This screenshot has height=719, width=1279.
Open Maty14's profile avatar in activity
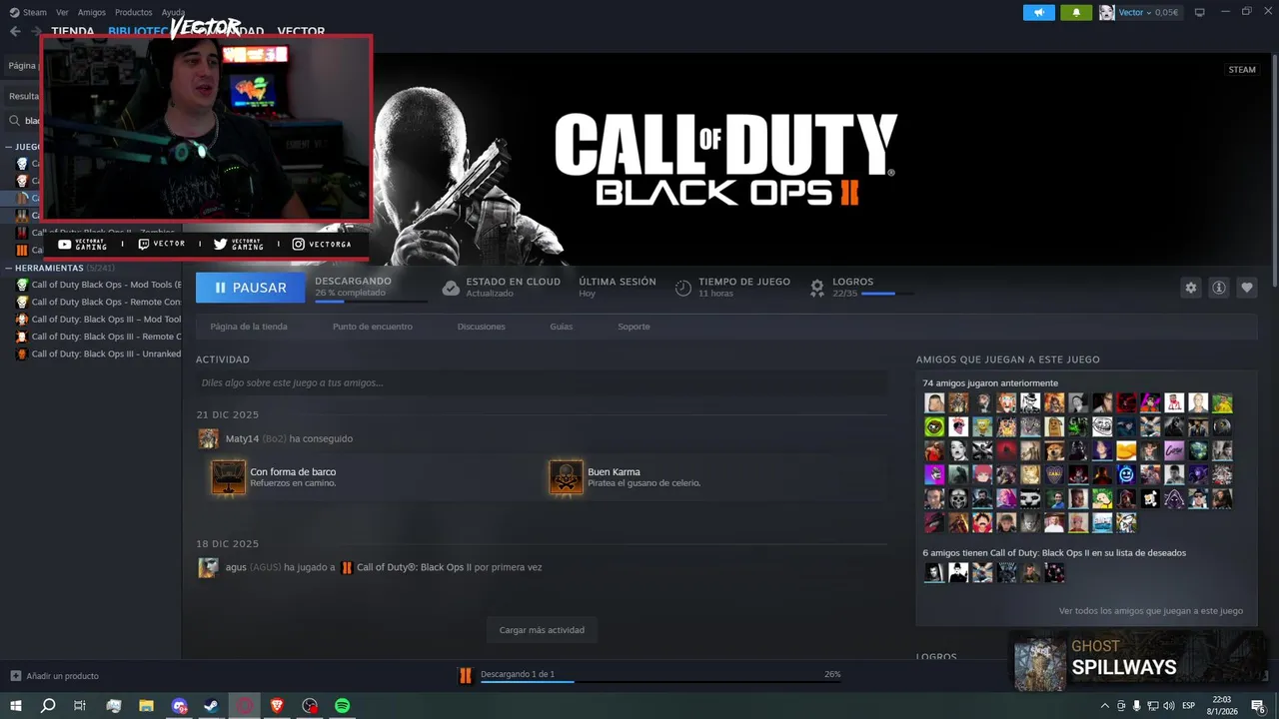coord(208,438)
